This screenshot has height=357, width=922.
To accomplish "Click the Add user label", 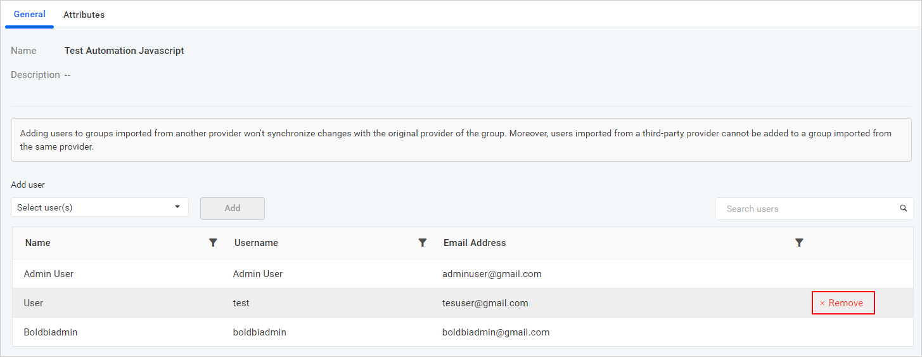I will [28, 185].
